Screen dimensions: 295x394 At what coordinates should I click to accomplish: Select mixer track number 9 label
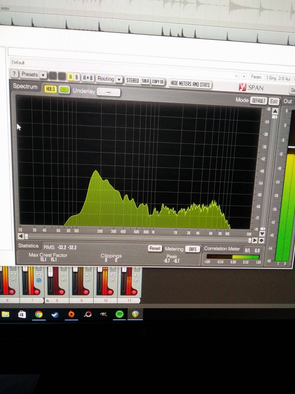tap(81, 300)
